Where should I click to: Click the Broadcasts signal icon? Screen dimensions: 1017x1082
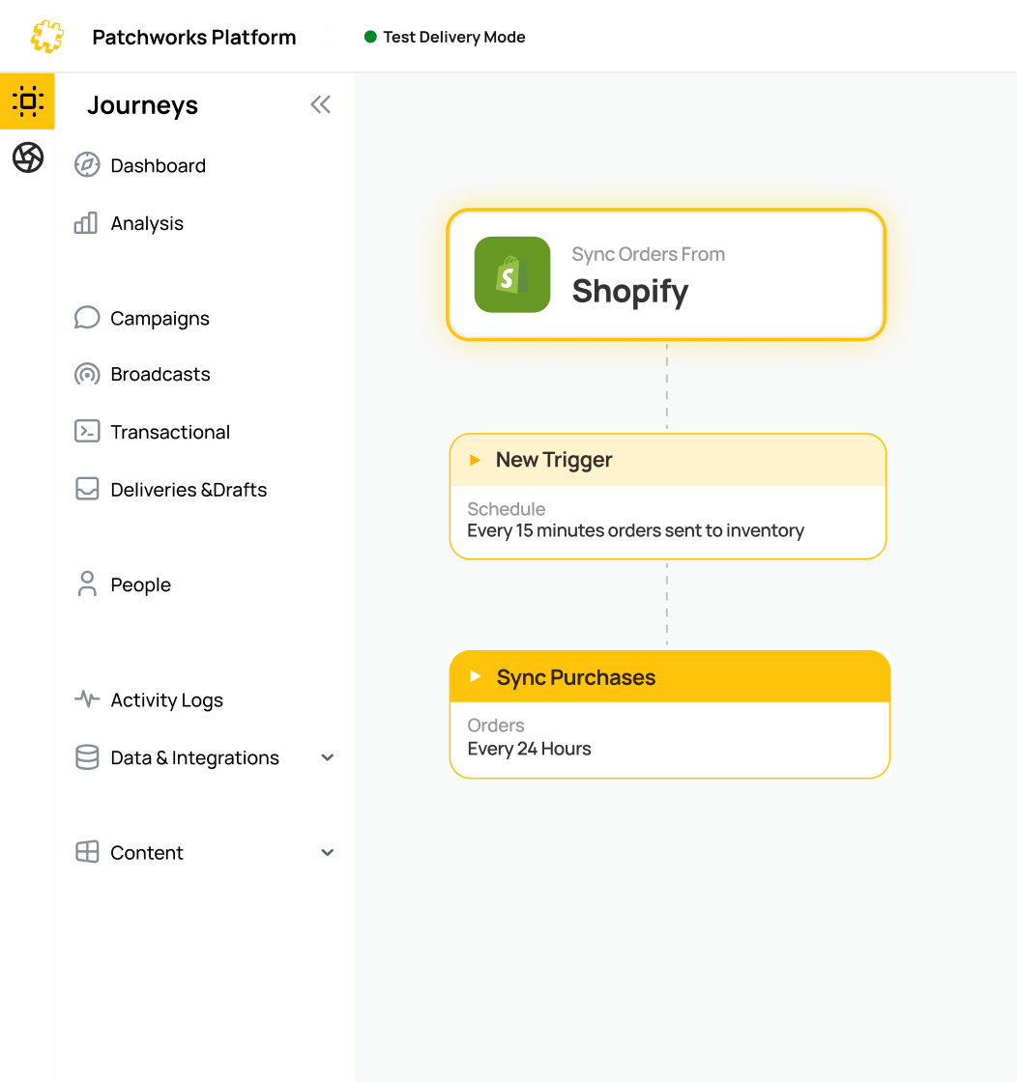pyautogui.click(x=87, y=374)
